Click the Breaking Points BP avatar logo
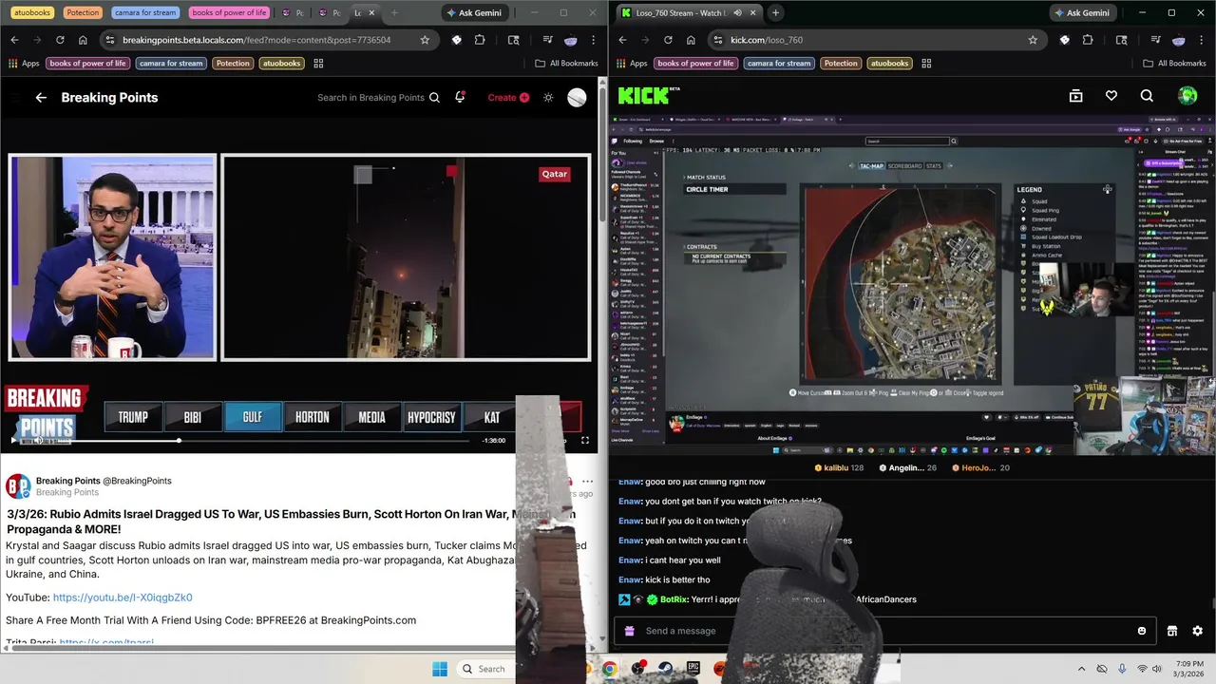 click(x=18, y=486)
